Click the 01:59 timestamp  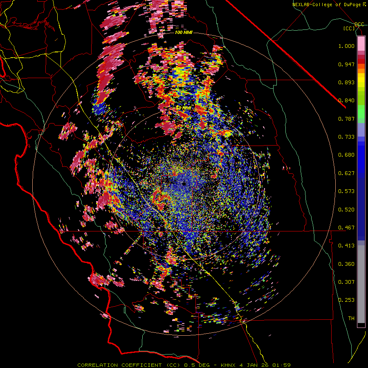tap(281, 365)
